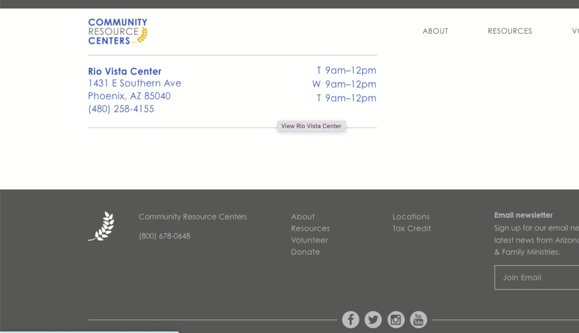Open the Facebook social icon
Screen dimensions: 579x333
(351, 320)
